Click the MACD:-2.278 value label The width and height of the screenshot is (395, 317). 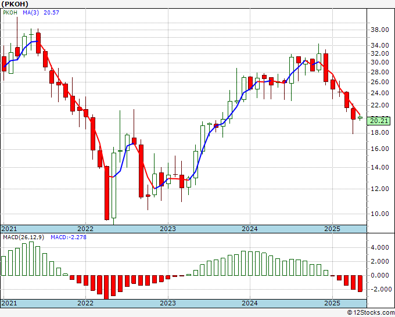(69, 237)
